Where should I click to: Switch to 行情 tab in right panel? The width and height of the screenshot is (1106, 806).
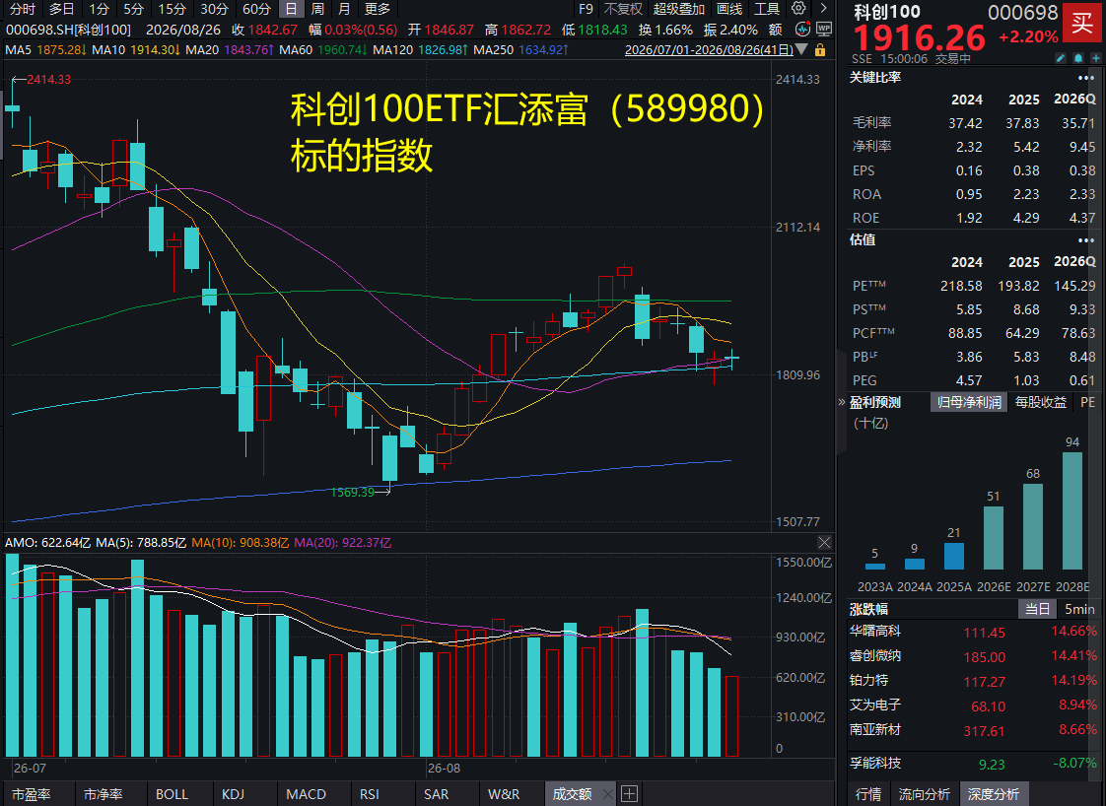868,794
